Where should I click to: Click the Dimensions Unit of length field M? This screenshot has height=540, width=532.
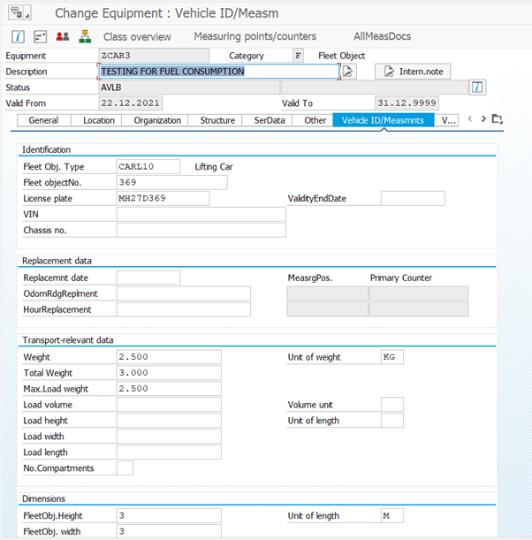pyautogui.click(x=392, y=515)
